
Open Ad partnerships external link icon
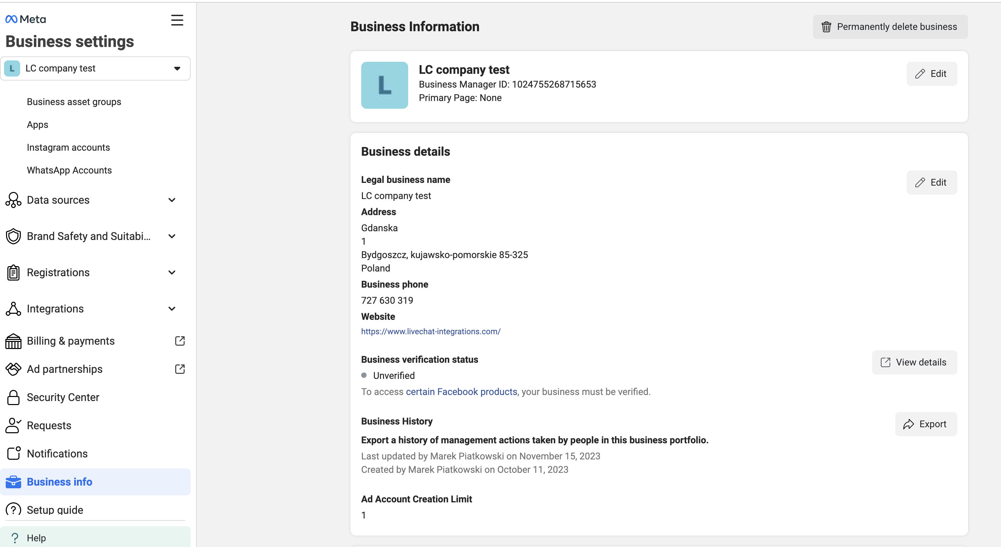180,369
